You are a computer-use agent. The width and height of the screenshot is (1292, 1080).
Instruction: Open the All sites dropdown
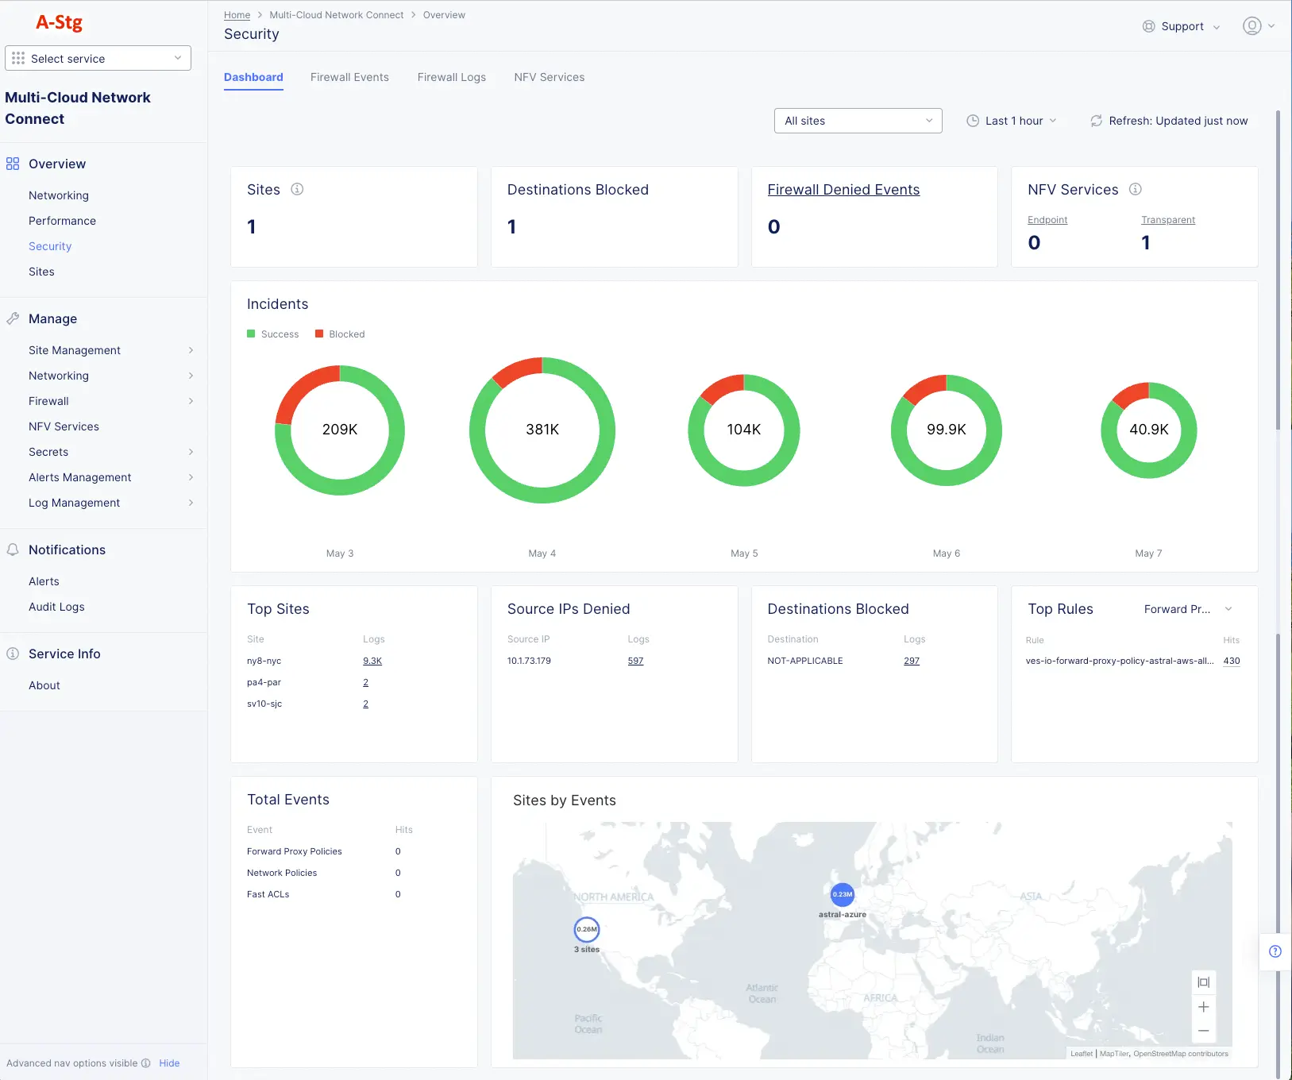[x=858, y=121]
